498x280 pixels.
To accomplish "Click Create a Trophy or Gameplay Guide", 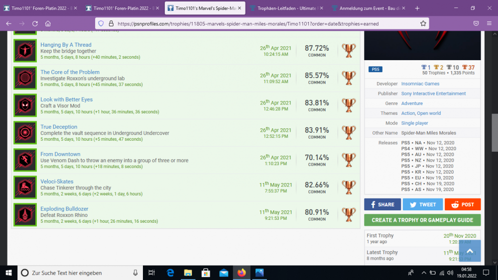I will tap(422, 220).
